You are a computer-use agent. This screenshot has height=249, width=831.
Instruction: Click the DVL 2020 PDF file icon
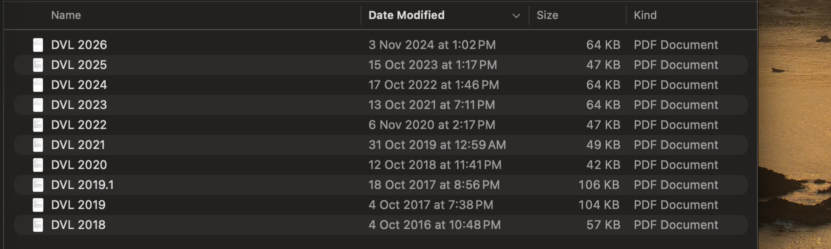[x=38, y=165]
